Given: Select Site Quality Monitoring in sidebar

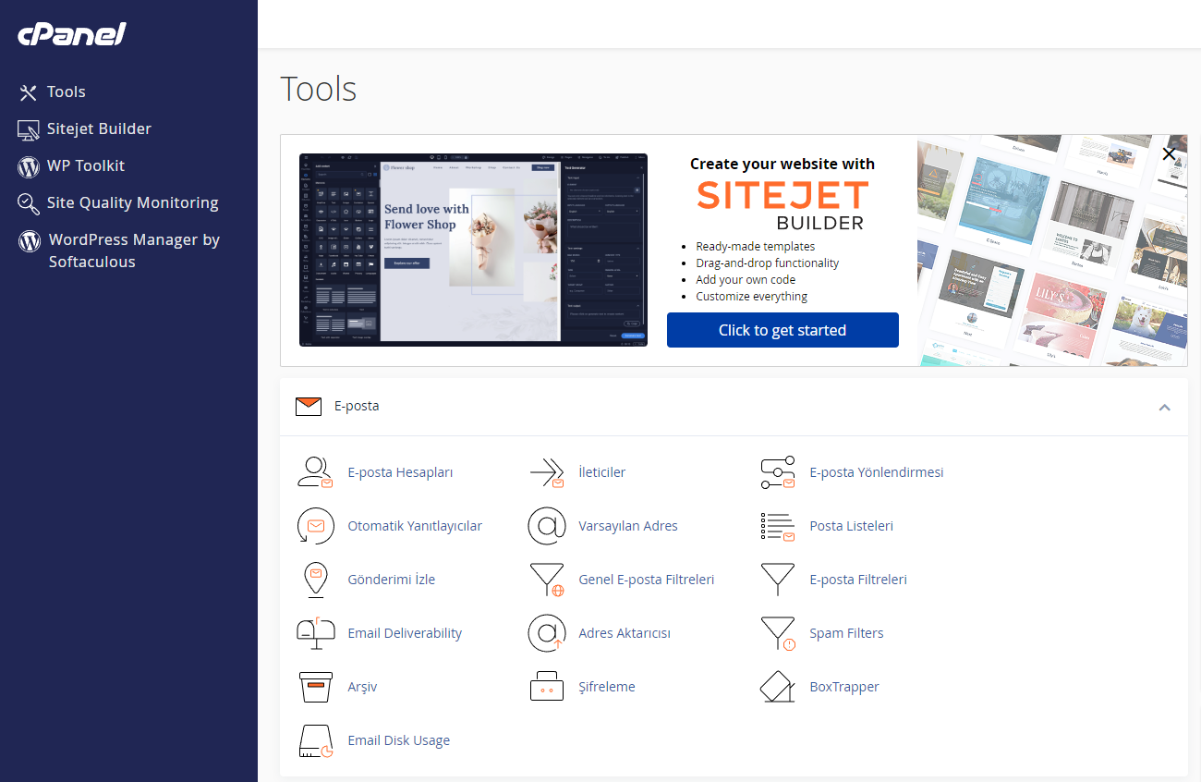Looking at the screenshot, I should (x=132, y=202).
